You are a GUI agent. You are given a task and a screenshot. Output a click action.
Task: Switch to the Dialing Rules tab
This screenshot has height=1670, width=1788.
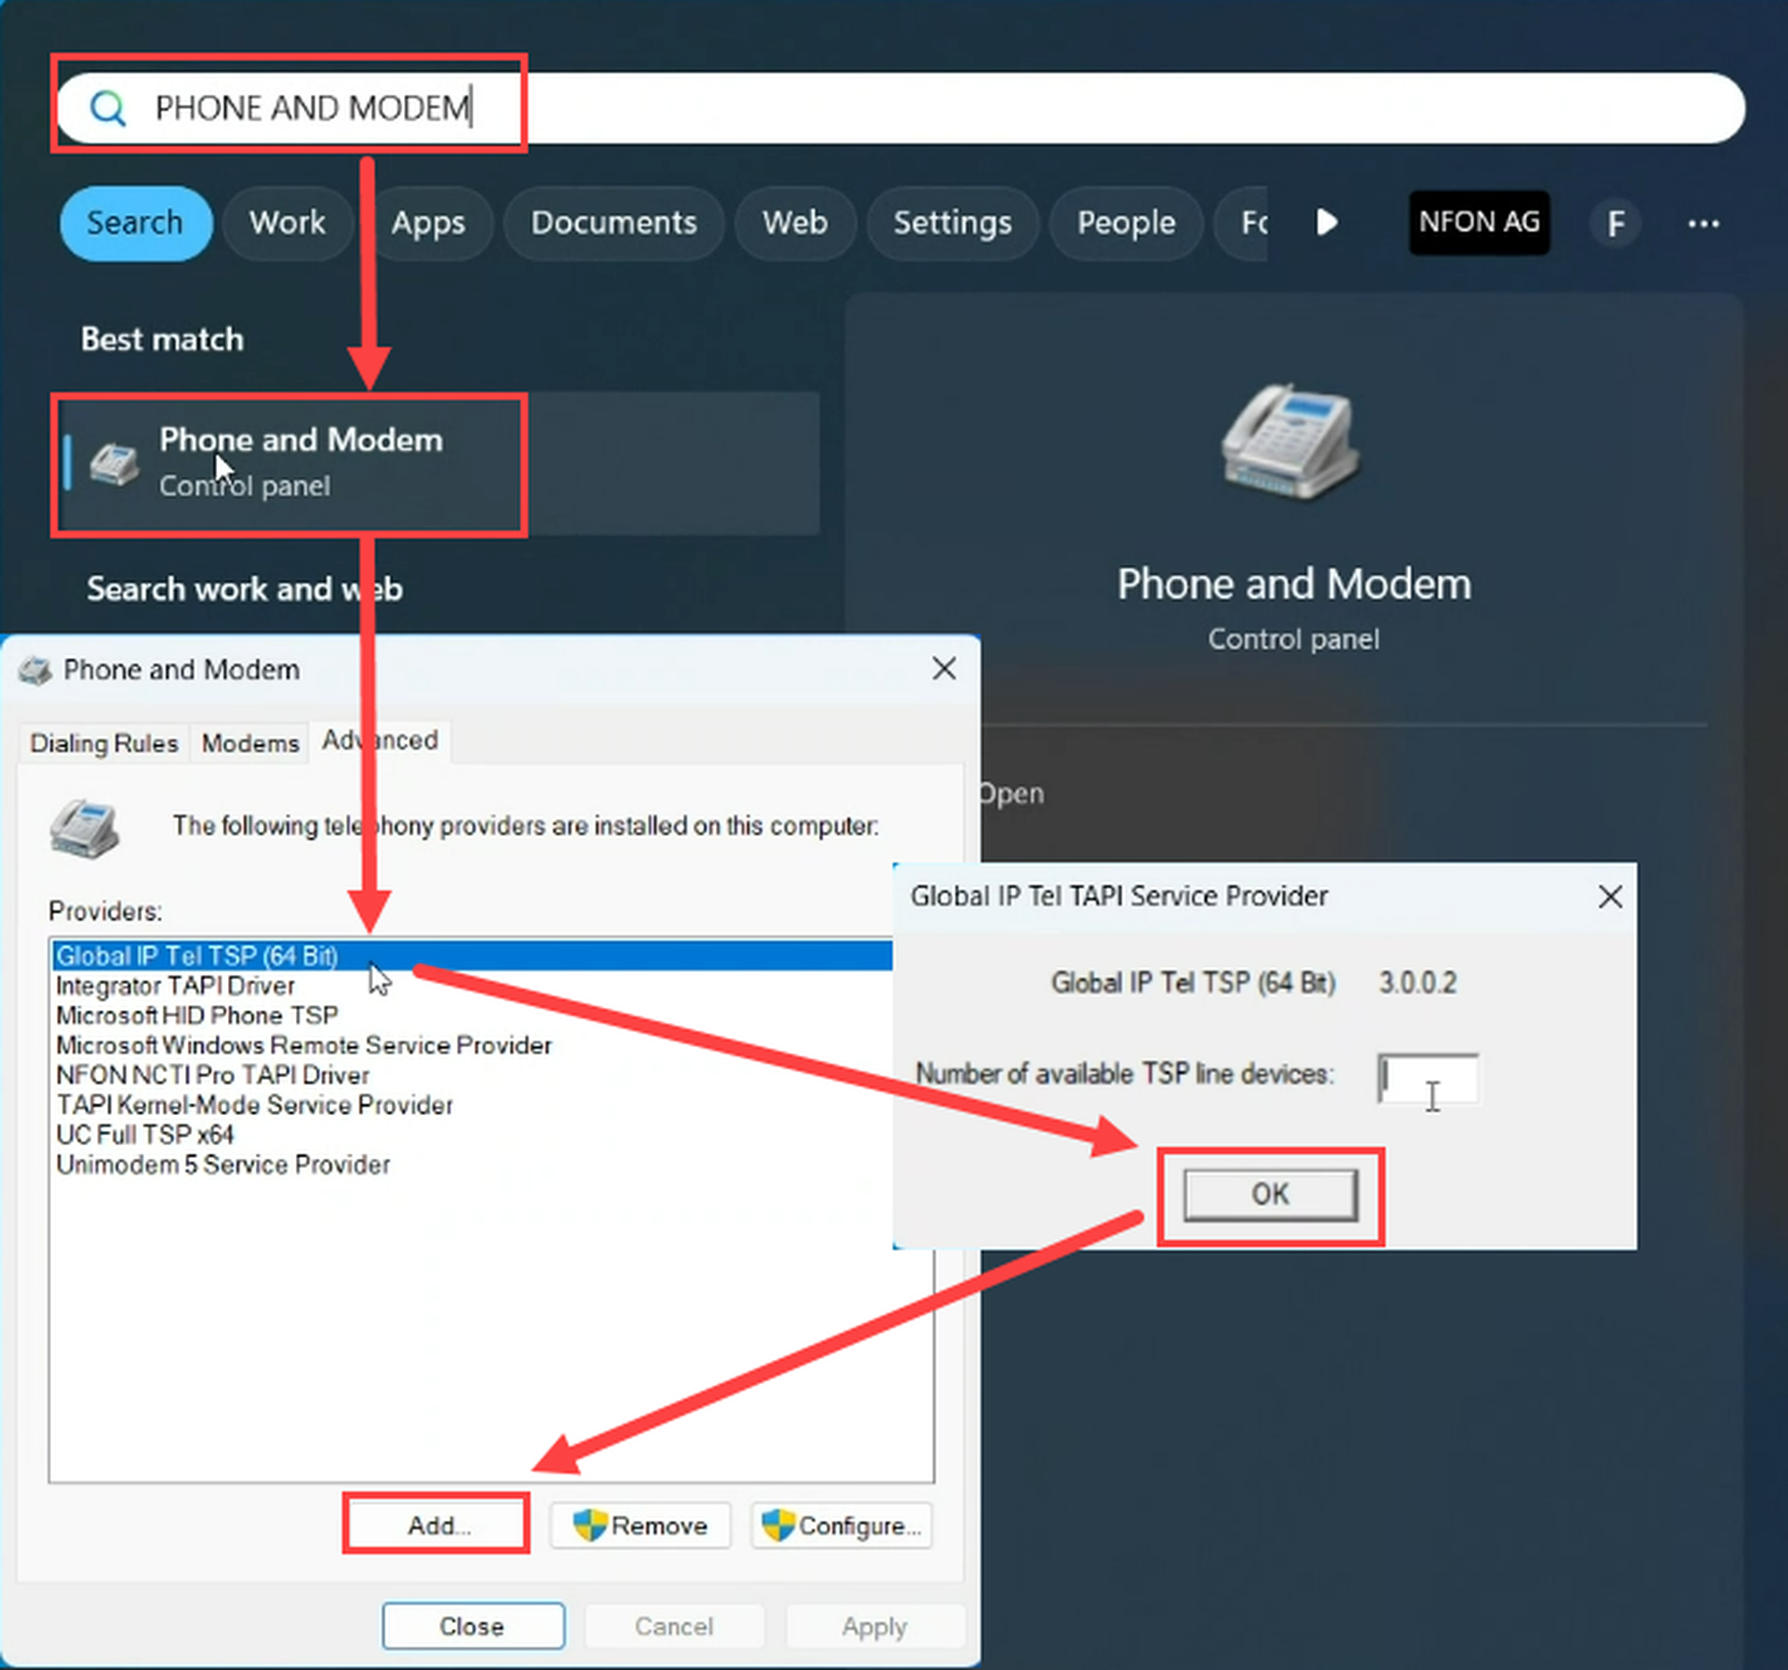click(104, 744)
